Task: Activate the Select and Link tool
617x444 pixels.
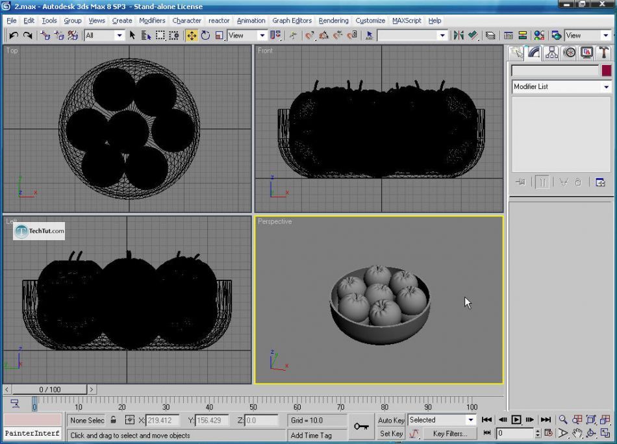Action: 45,36
